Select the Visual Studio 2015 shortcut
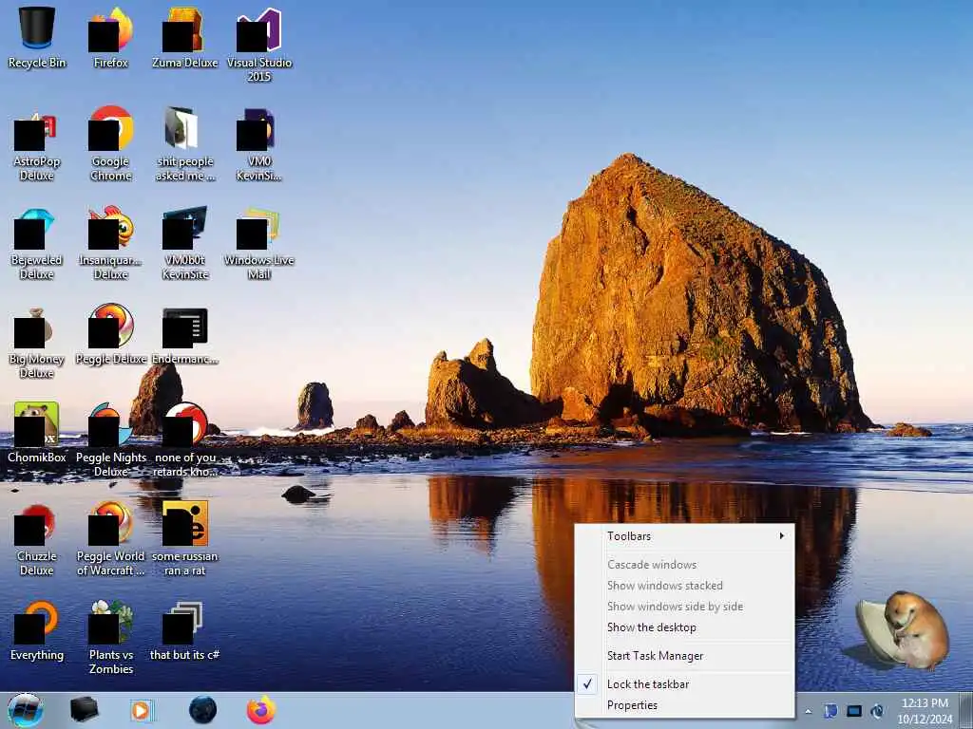973x729 pixels. point(259,45)
